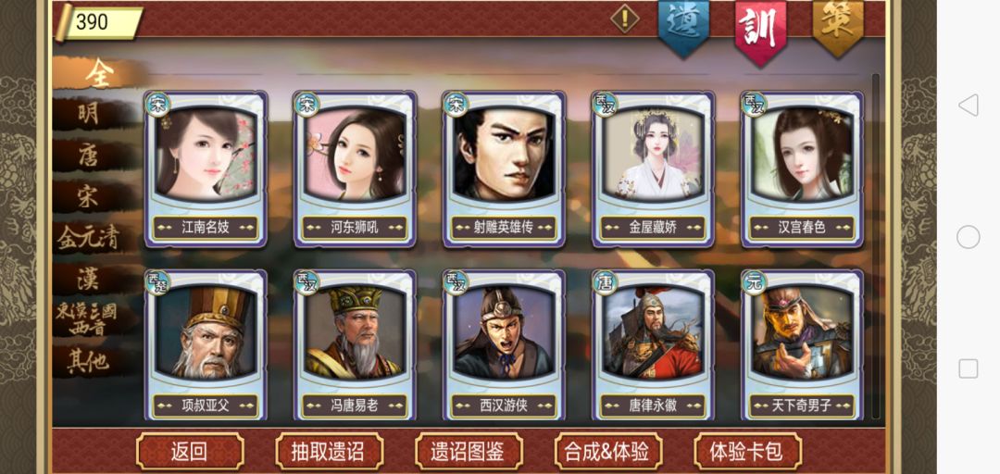Click the 返回 button
Image resolution: width=1000 pixels, height=474 pixels.
click(190, 451)
